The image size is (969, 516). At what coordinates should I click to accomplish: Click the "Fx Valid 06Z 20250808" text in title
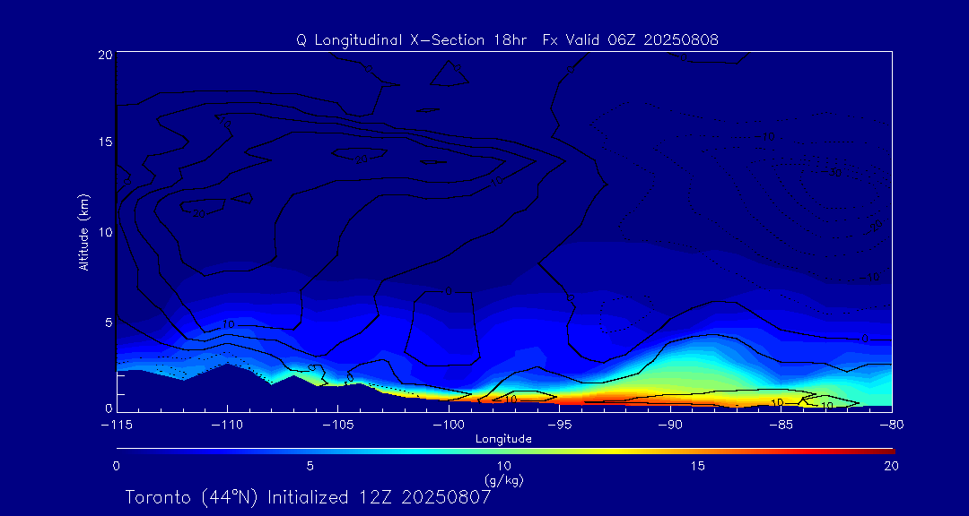pyautogui.click(x=631, y=40)
